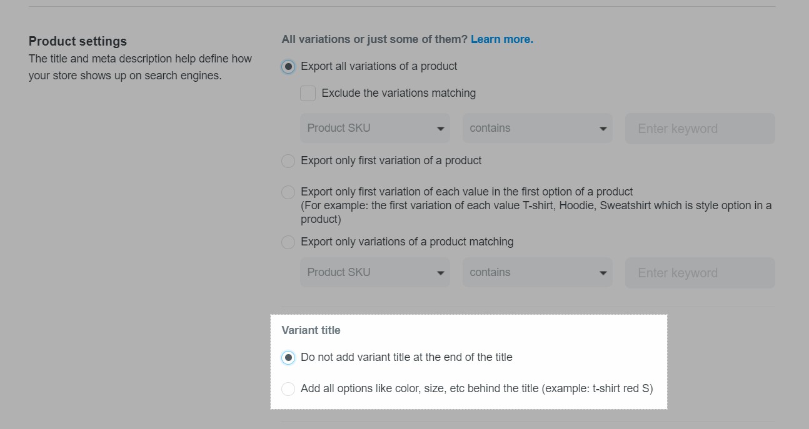Click the Variant title section heading
The width and height of the screenshot is (809, 429).
[311, 330]
